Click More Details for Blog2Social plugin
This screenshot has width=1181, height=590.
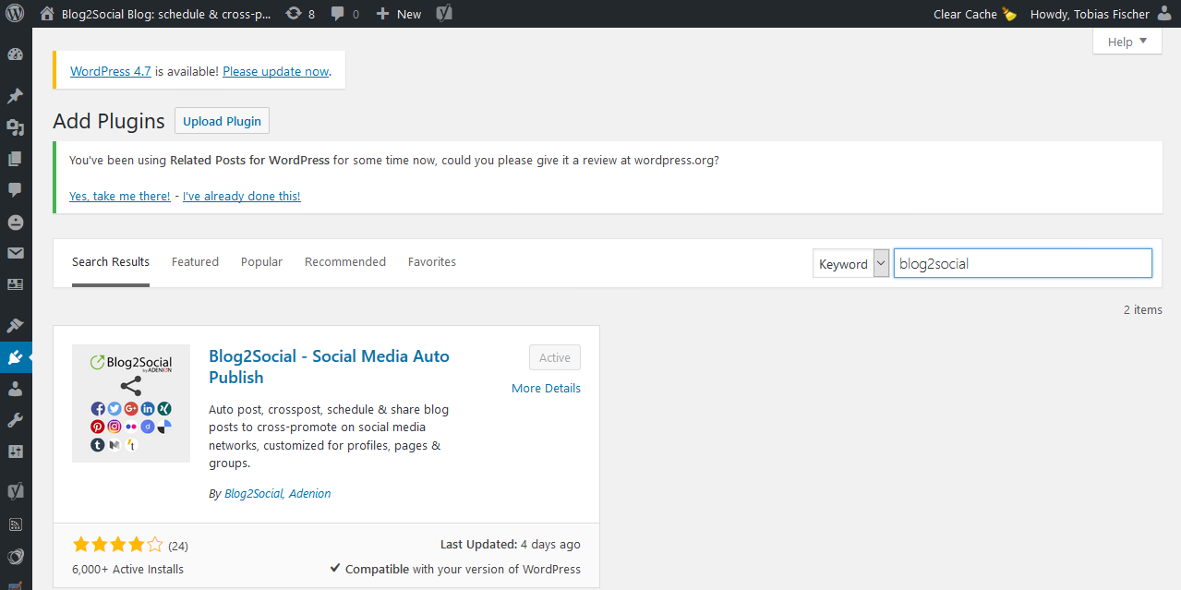coord(546,388)
